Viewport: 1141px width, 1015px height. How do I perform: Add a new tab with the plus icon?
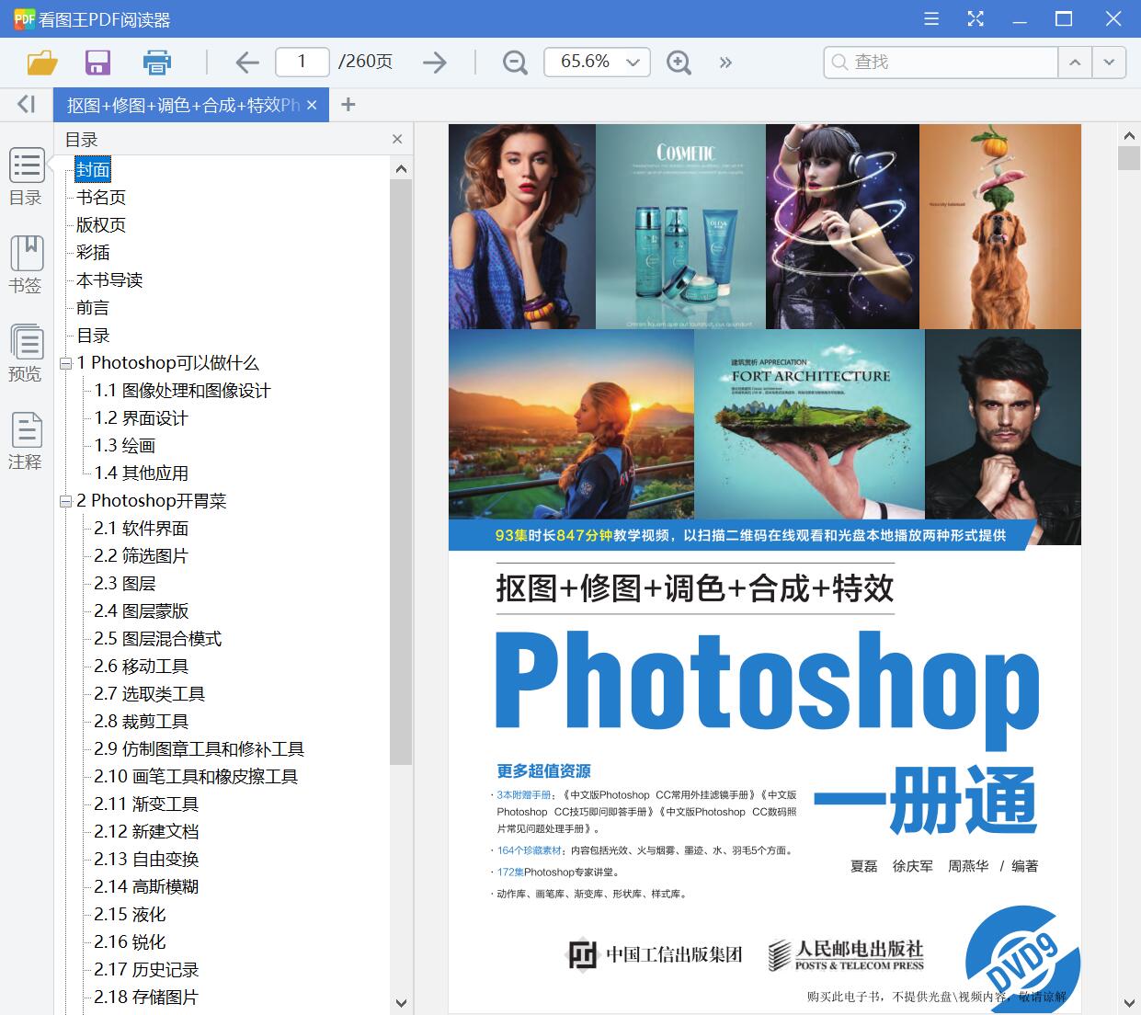click(348, 105)
